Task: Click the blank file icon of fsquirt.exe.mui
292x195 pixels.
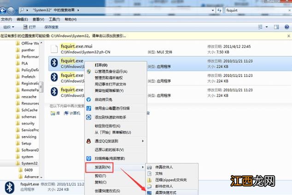Action: (54, 49)
